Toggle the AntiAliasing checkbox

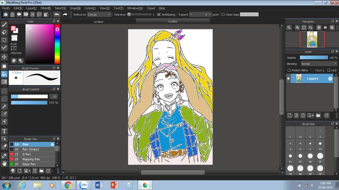(159, 15)
